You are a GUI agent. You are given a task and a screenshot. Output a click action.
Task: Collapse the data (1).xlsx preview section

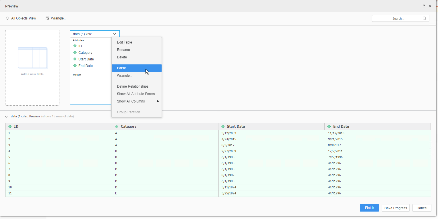coord(6,116)
